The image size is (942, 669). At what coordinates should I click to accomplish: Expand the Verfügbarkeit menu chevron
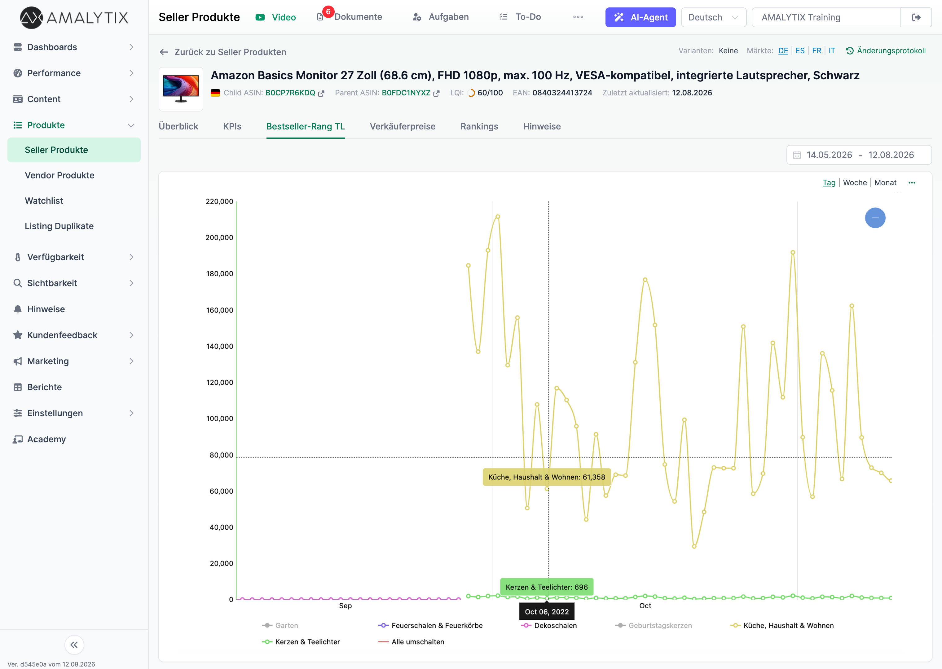coord(131,257)
